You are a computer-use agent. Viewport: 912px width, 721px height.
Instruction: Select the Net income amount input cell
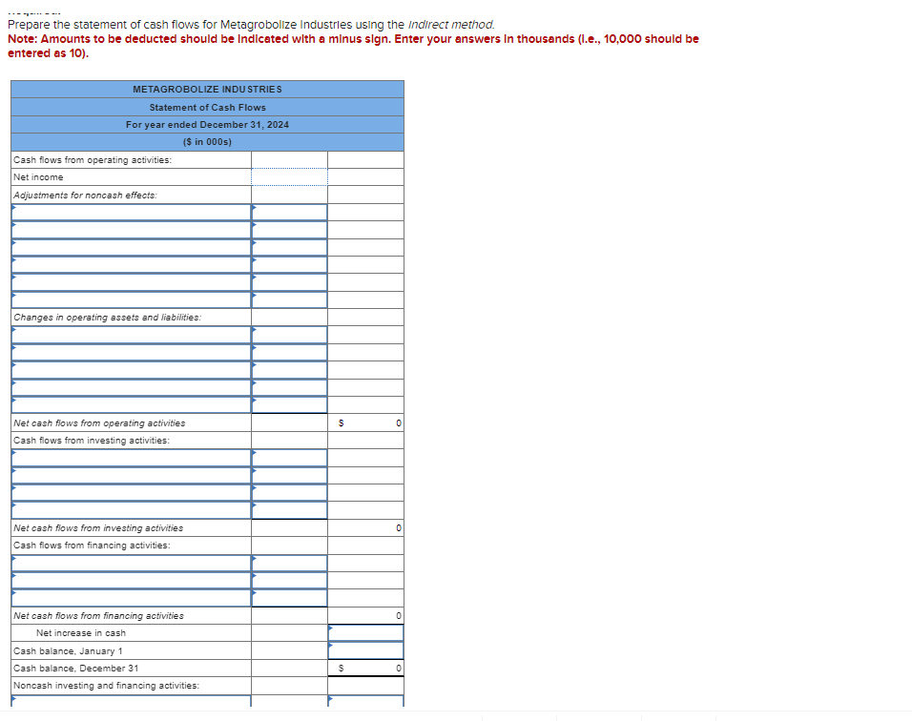pos(289,176)
